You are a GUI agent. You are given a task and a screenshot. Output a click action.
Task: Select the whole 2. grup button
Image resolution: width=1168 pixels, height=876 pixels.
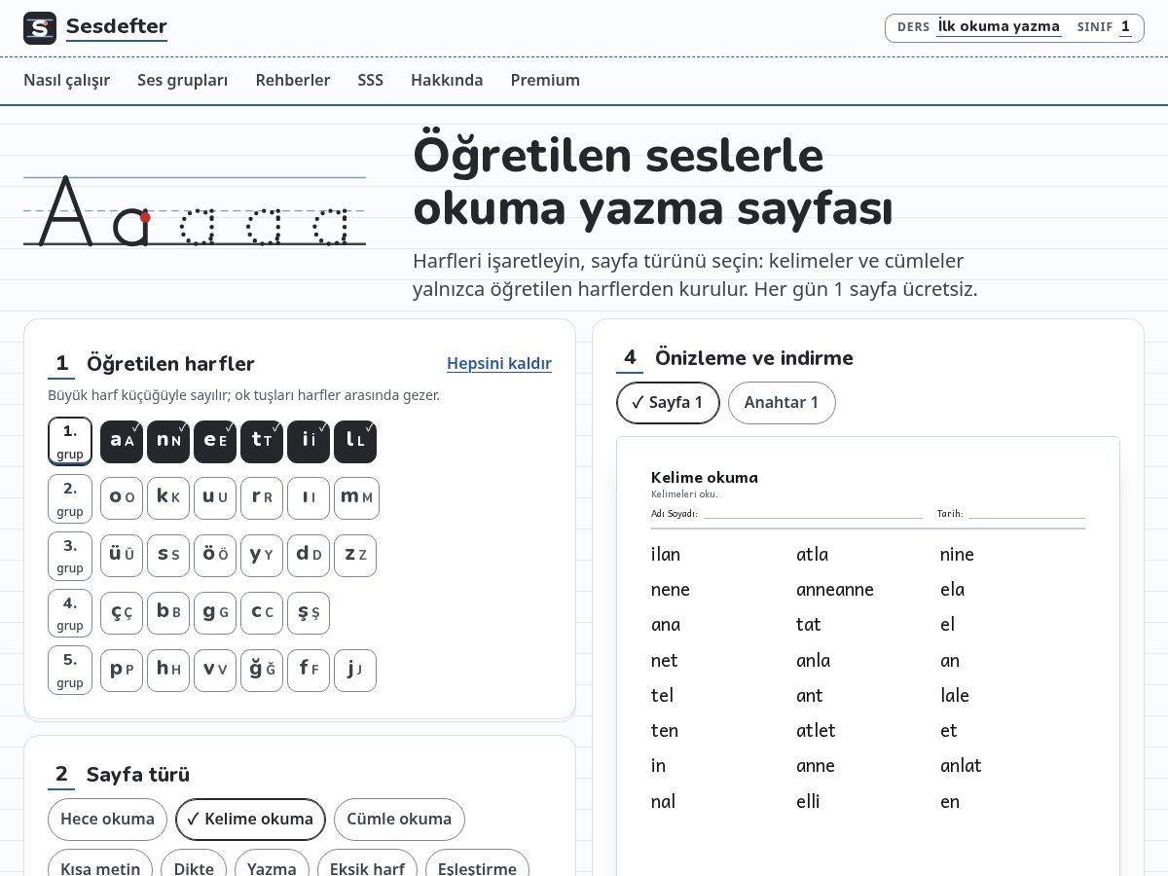tap(70, 498)
